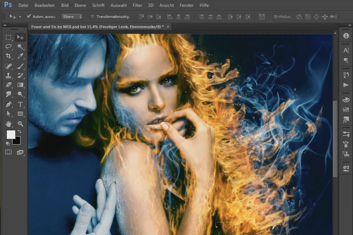Align top edges in options bar
The image size is (353, 235).
click(141, 17)
